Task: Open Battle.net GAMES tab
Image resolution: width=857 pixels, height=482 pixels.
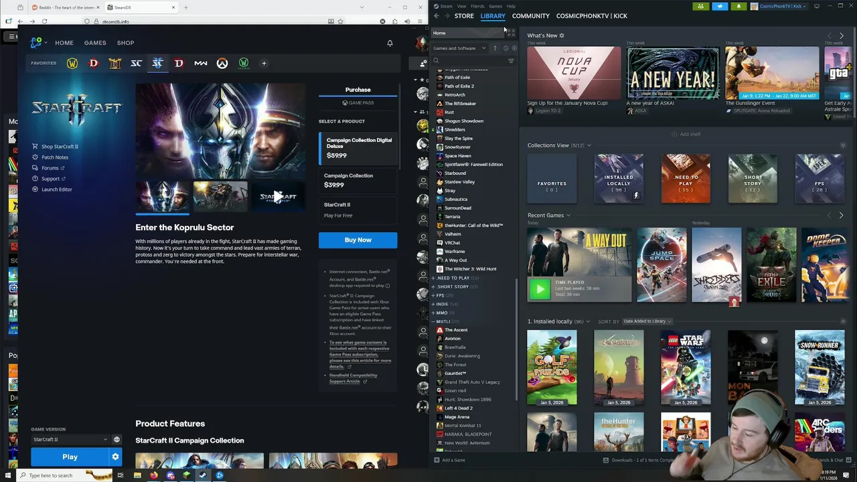Action: point(95,43)
